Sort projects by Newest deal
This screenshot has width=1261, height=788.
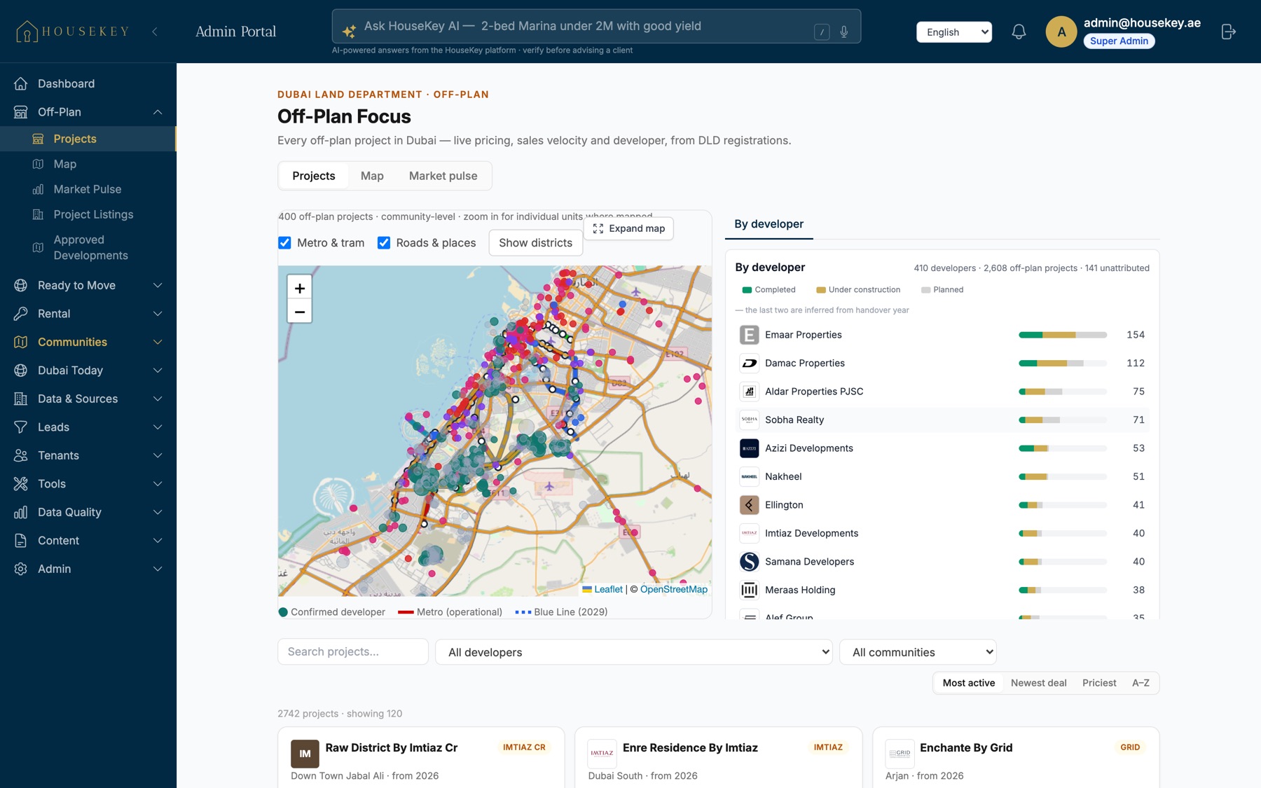coord(1038,683)
